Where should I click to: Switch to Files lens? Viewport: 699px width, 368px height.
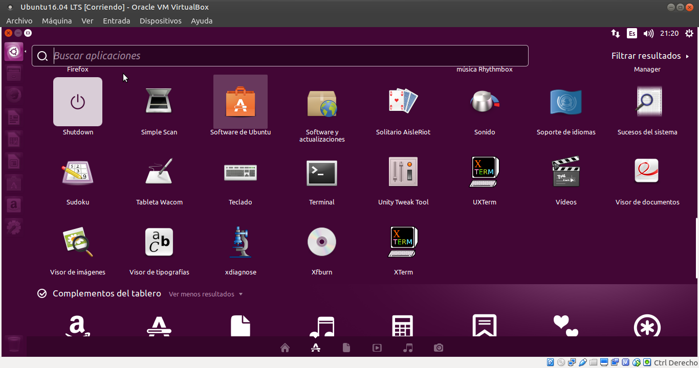tap(346, 348)
